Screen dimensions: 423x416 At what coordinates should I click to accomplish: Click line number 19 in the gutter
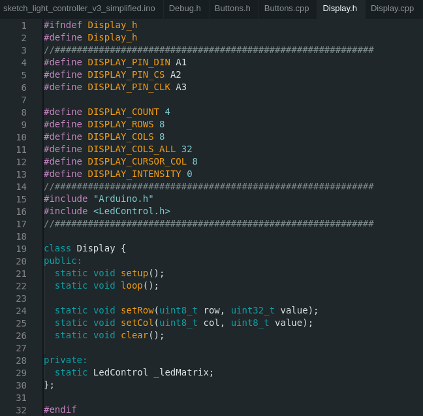coord(22,249)
